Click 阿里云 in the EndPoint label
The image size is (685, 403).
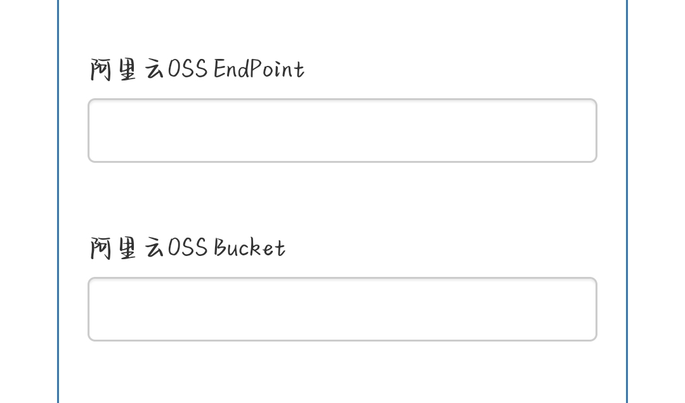tap(127, 70)
